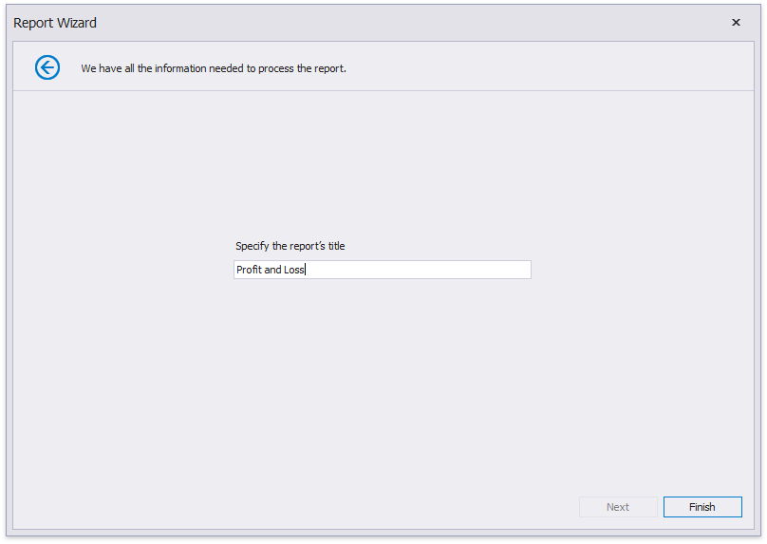The height and width of the screenshot is (544, 767).
Task: Close the Report Wizard dialog
Action: (x=736, y=23)
